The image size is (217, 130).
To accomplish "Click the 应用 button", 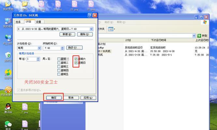I will click(x=88, y=98).
